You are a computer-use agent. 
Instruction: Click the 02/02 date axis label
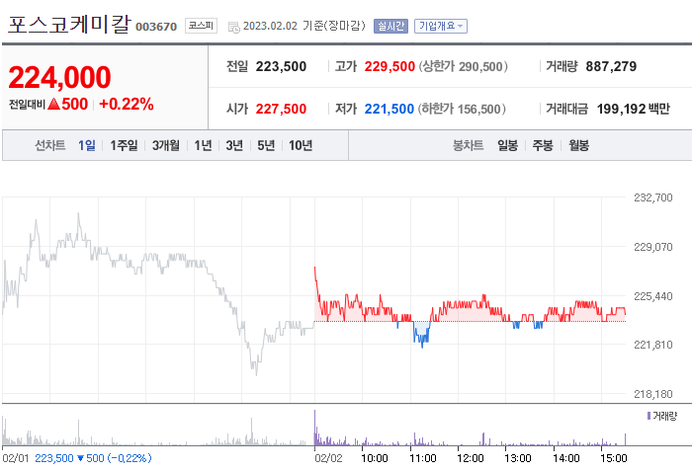328,458
